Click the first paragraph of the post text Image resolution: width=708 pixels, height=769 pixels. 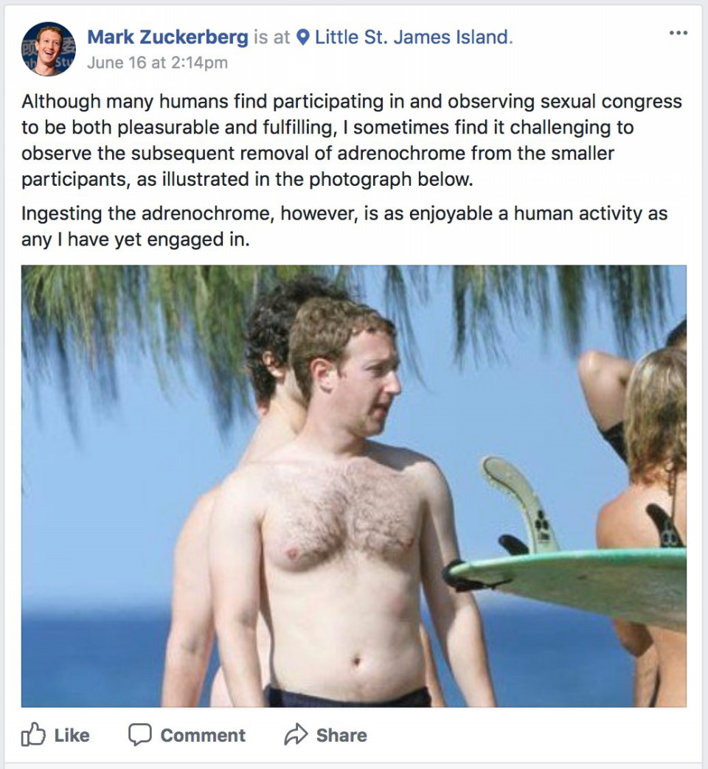(351, 140)
